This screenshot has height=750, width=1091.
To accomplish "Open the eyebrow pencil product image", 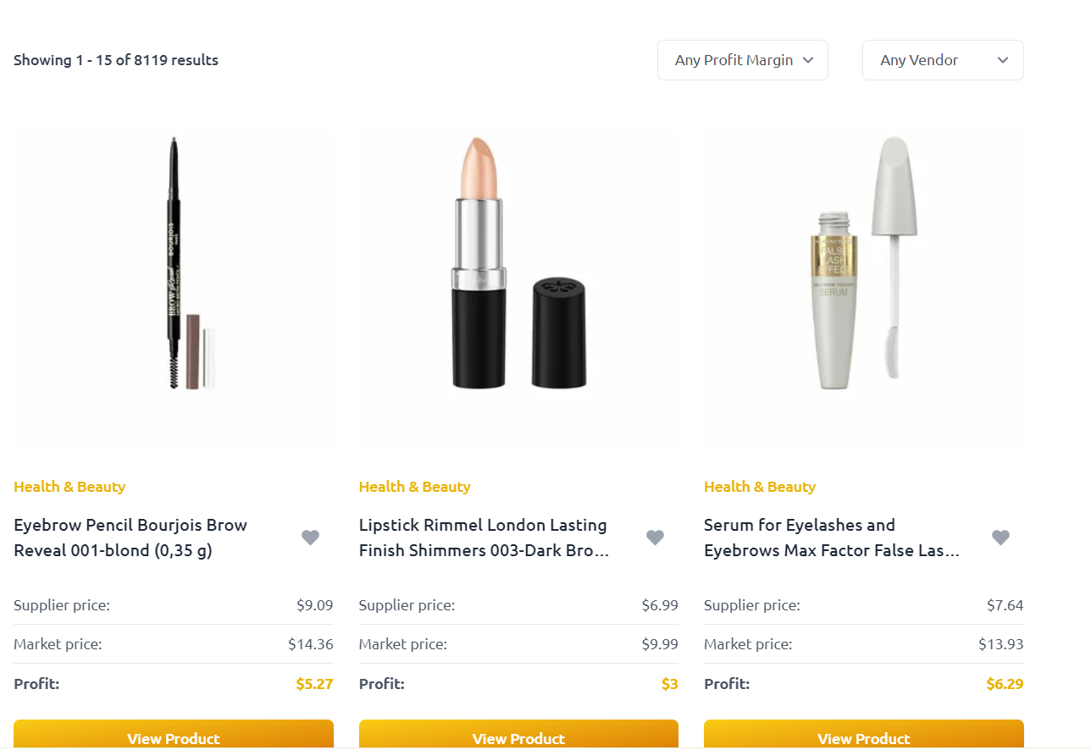I will 174,290.
